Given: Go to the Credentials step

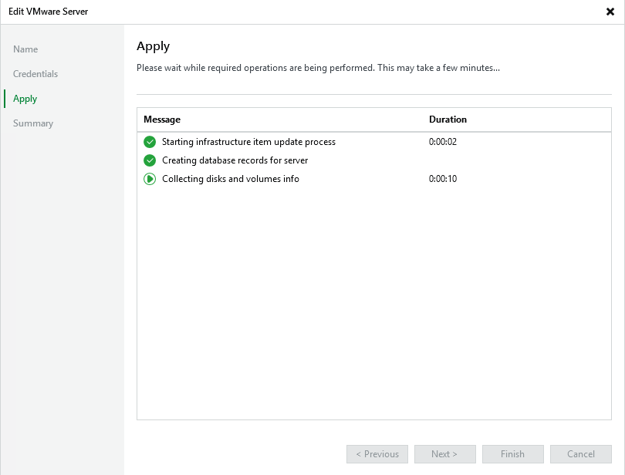Looking at the screenshot, I should pyautogui.click(x=35, y=74).
